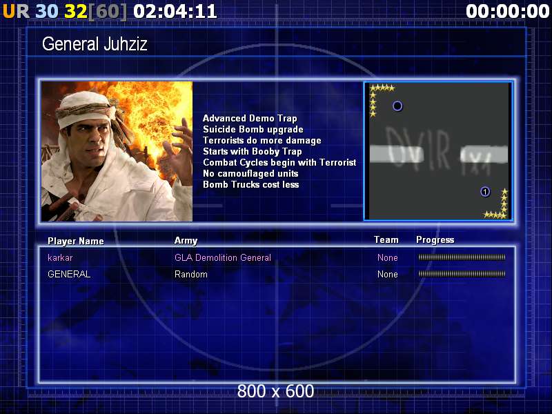Click the UR label in the overlay
Viewport: 552px width, 414px height.
click(16, 11)
